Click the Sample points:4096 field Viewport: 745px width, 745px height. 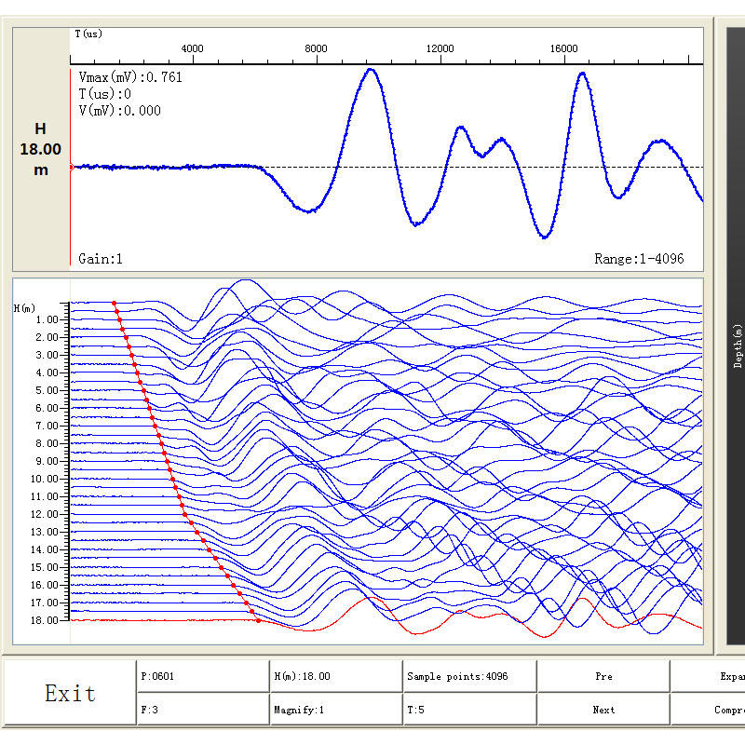[x=470, y=676]
